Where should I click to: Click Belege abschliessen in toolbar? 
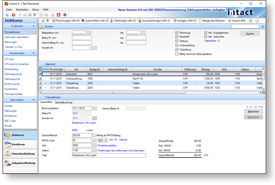pos(211,20)
